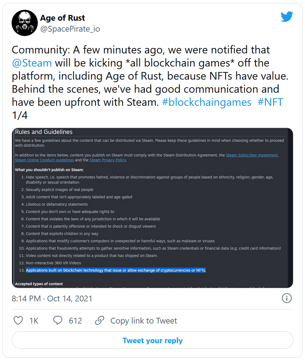Click the Age of Rust profile avatar
This screenshot has height=361, width=305.
tap(25, 23)
